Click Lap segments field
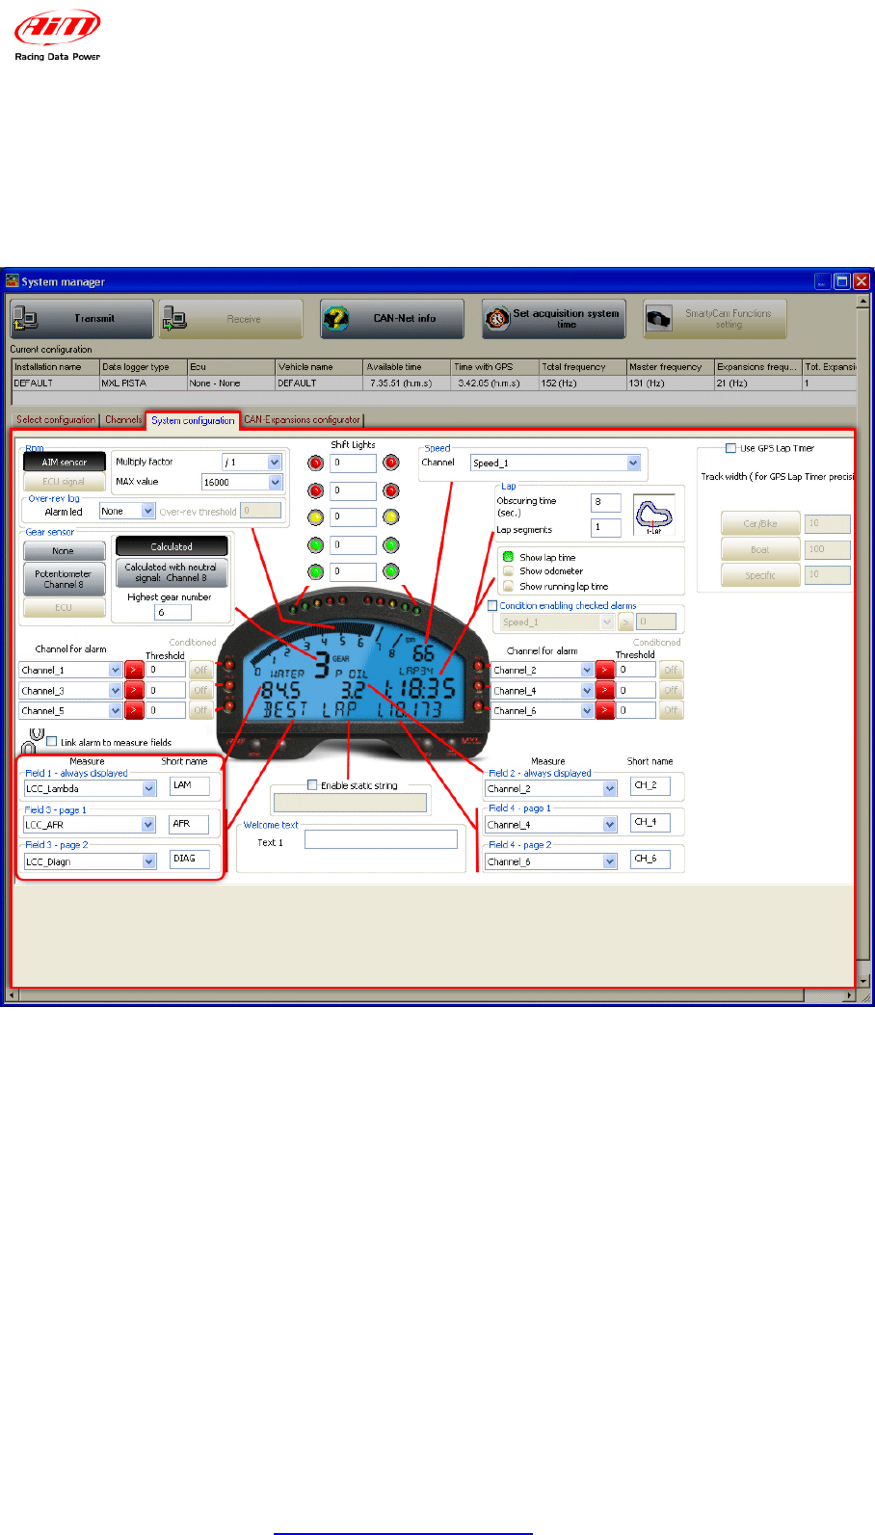This screenshot has width=875, height=1535. coord(606,527)
